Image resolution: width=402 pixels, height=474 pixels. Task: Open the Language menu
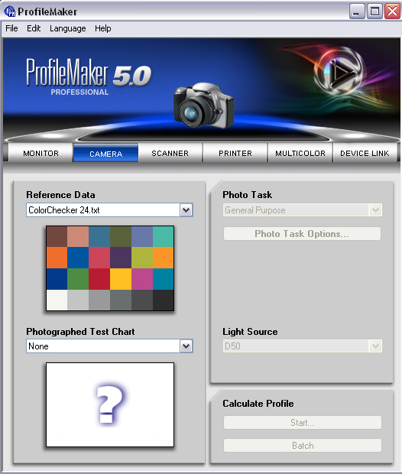click(x=68, y=28)
